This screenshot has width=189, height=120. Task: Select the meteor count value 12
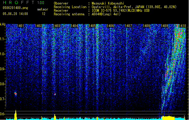44,14
